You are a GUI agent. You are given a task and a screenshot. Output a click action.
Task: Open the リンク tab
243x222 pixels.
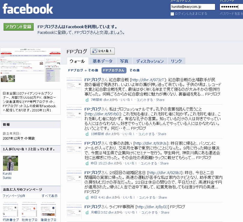tap(176, 61)
